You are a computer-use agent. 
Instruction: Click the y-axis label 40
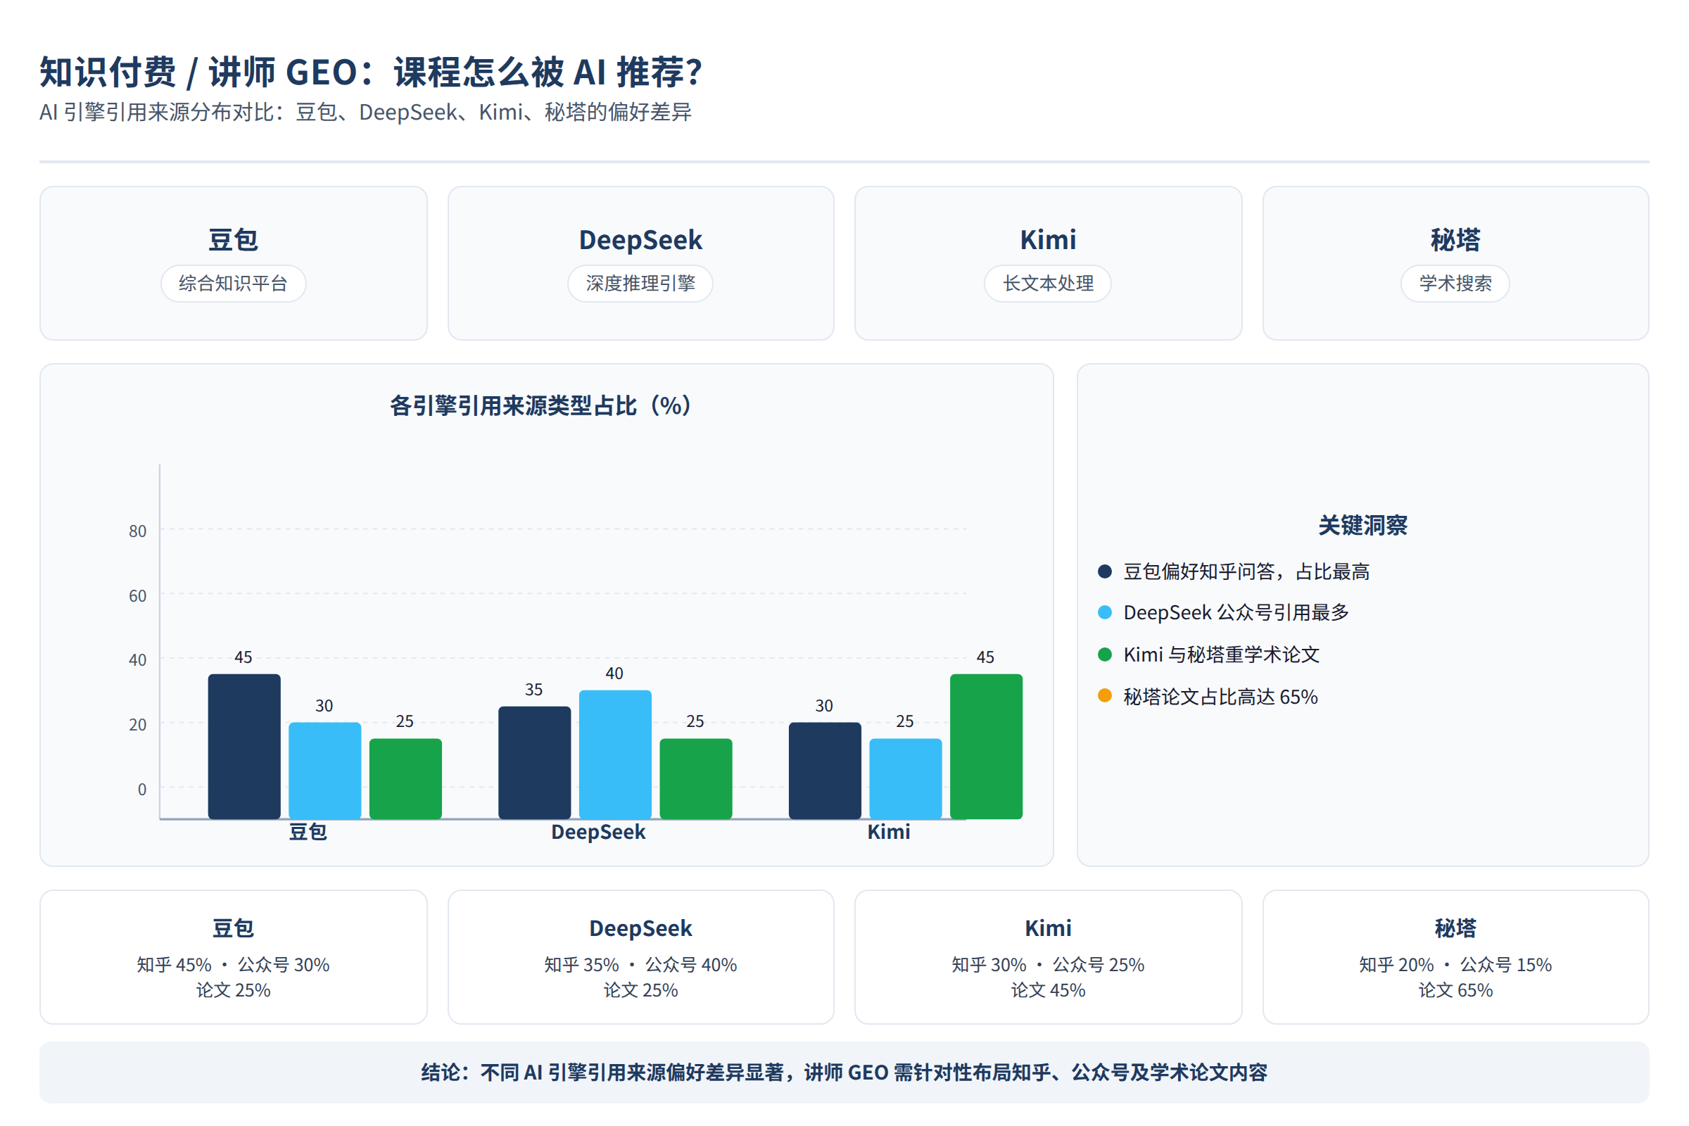(x=137, y=660)
